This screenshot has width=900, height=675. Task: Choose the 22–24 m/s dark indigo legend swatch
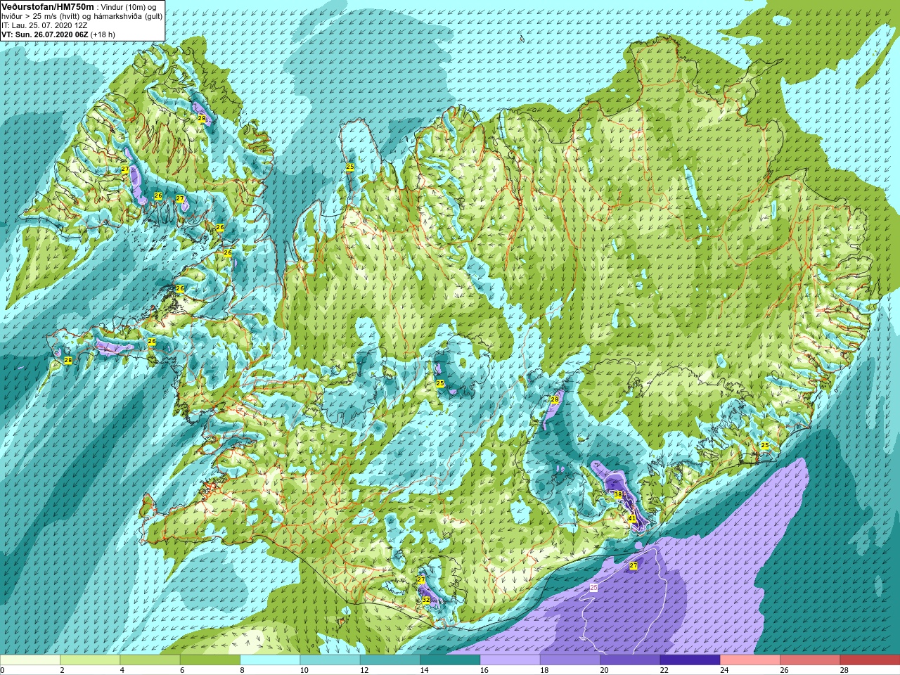tap(690, 660)
